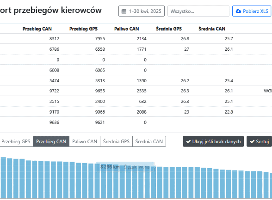Screen dimensions: 272x200
Task: Click the Średnia CAN value 22.8
Action: point(229,112)
